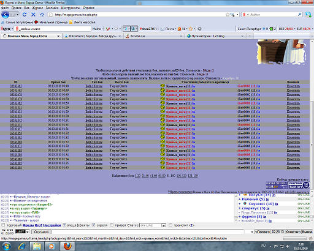Click Пометить in the 00:48 battle row

pyautogui.click(x=293, y=86)
